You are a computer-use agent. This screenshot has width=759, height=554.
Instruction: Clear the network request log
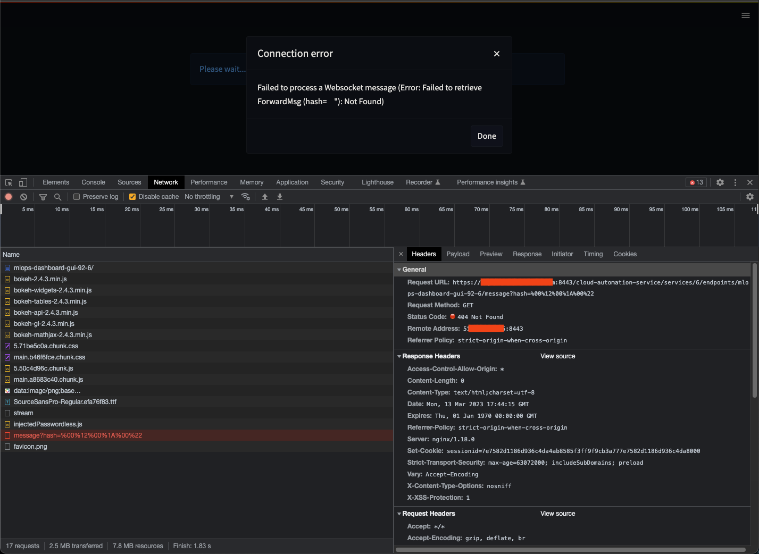coord(23,197)
